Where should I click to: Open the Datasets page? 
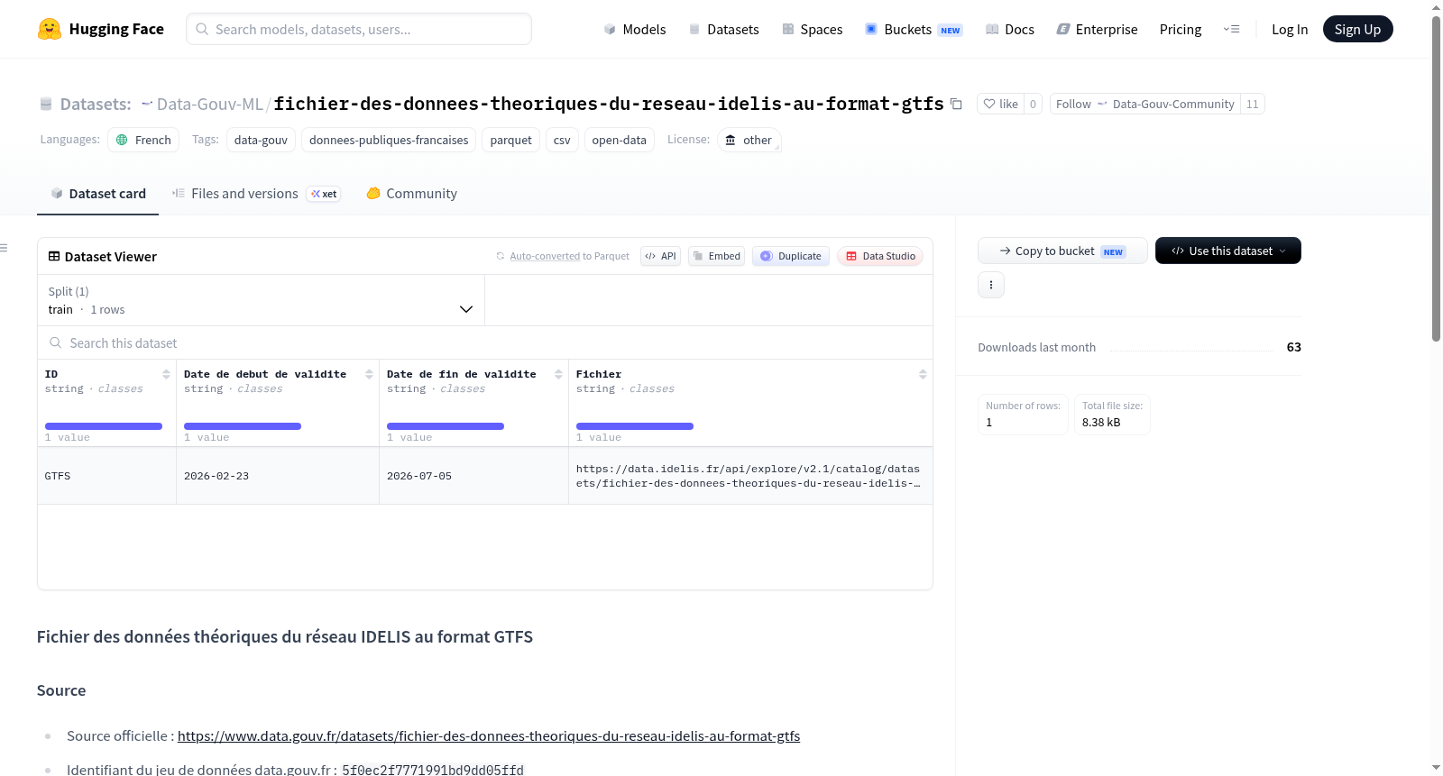click(x=723, y=29)
